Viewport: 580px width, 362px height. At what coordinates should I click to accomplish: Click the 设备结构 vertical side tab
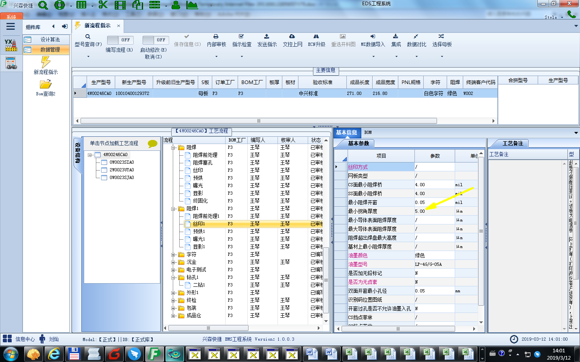[x=78, y=153]
